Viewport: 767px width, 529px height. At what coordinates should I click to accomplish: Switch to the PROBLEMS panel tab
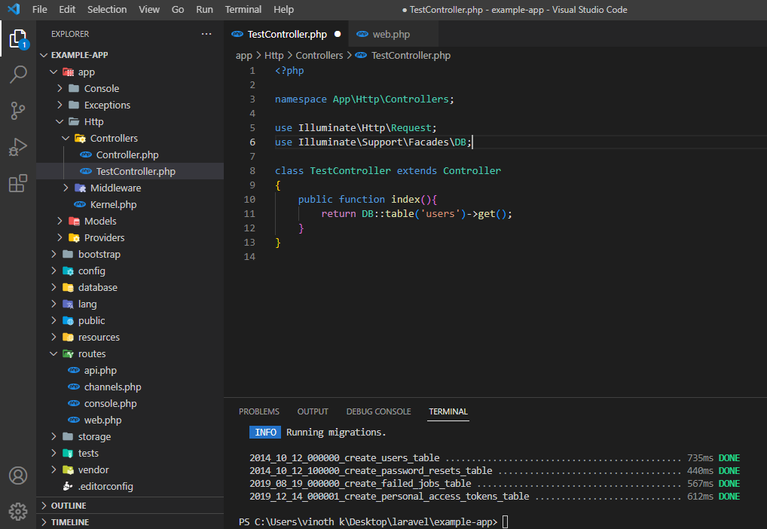(258, 411)
